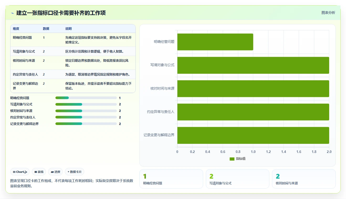Image resolution: width=346 pixels, height=199 pixels.
Task: Click the 图表分析 label in header
Action: pyautogui.click(x=328, y=13)
